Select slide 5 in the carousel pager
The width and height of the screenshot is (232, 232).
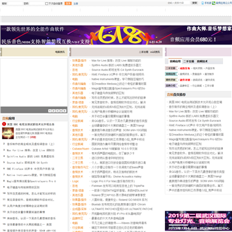tap(64, 111)
